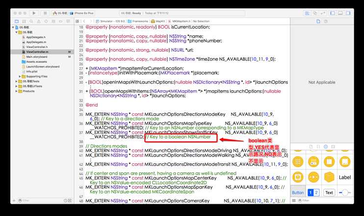Expand the 05.导航Tests group
Screen dimensions: 364x216
[17, 81]
